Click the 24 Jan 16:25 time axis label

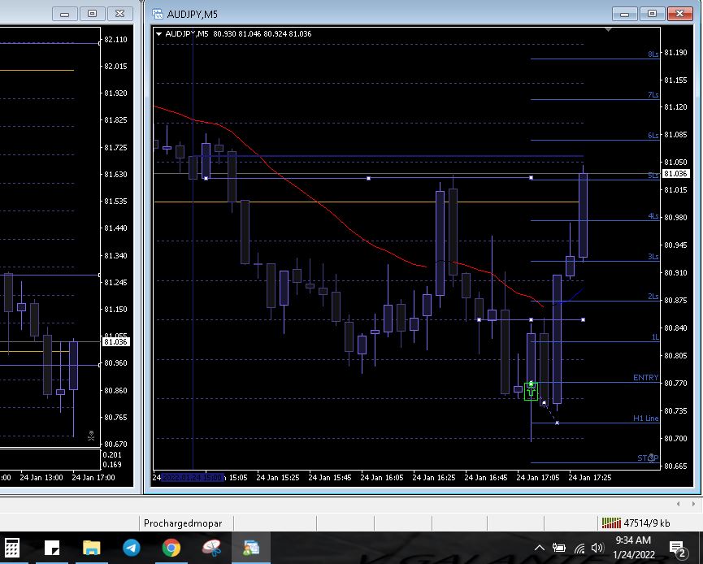pyautogui.click(x=433, y=478)
